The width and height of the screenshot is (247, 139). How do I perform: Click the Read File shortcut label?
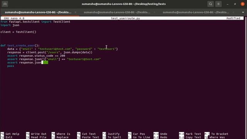(39, 137)
